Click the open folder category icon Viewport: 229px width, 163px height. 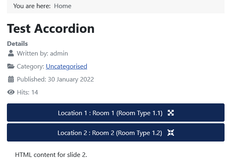point(11,66)
